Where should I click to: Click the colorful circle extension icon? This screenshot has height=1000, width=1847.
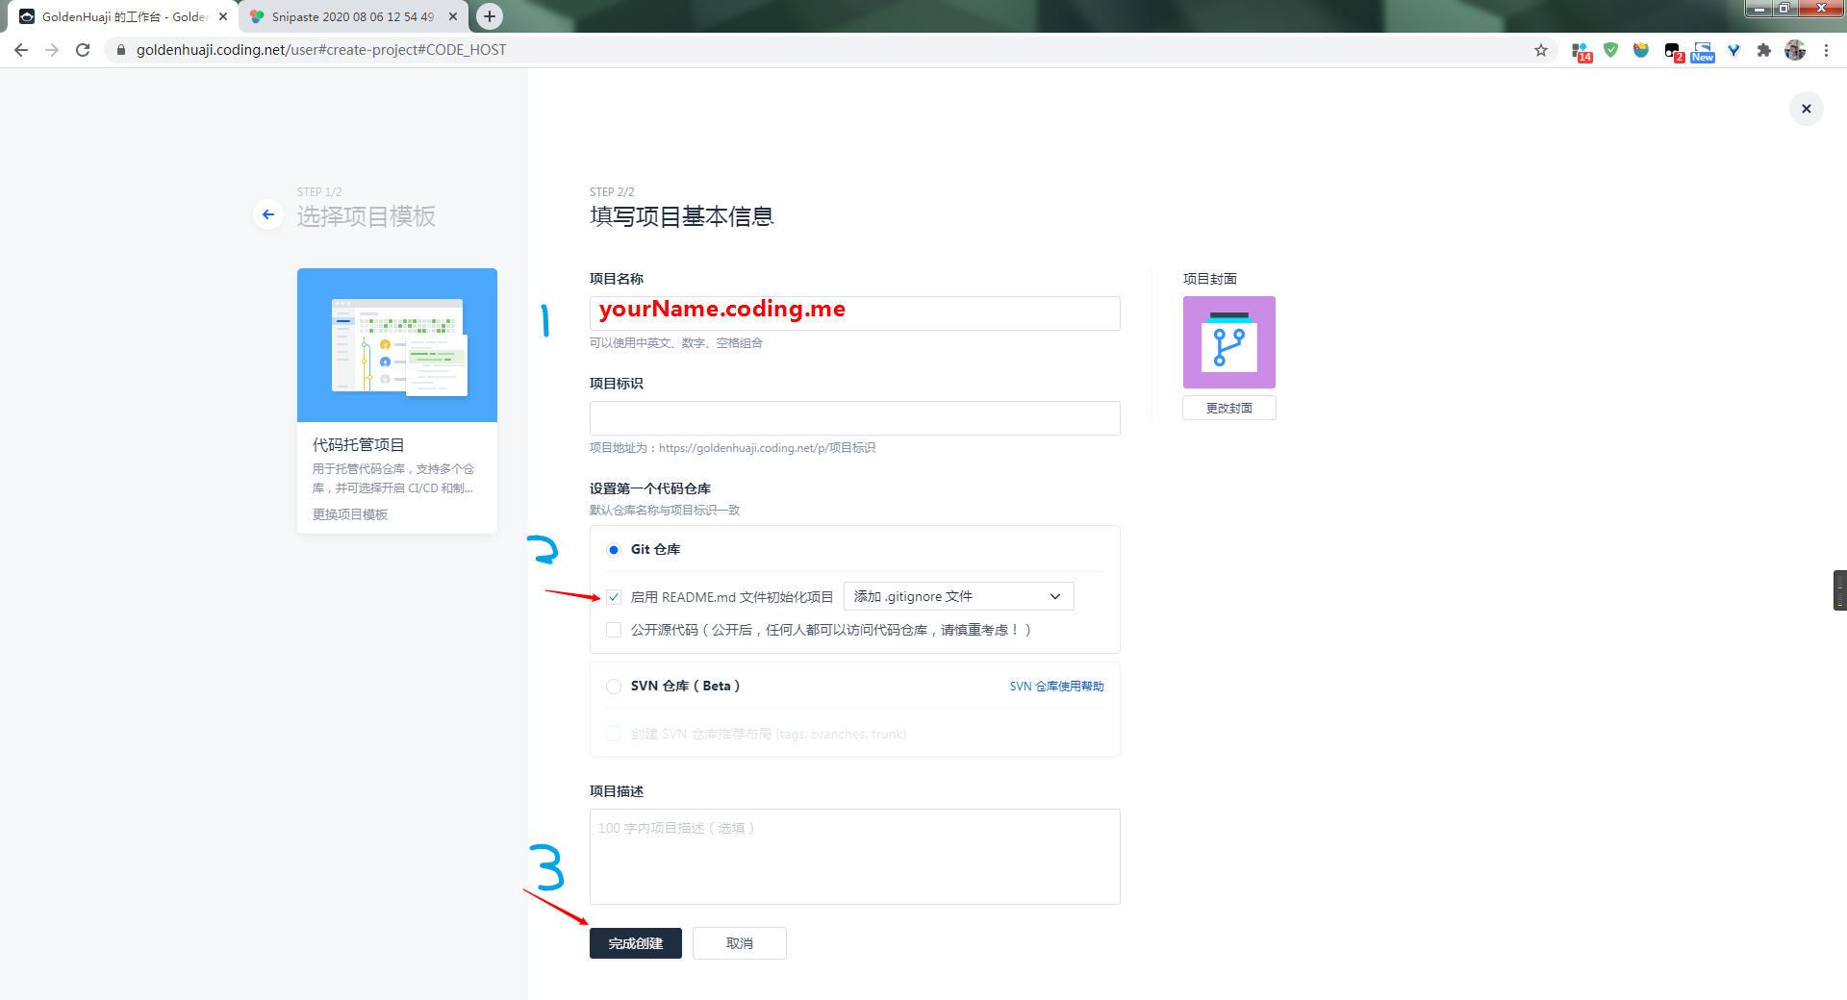[1641, 50]
